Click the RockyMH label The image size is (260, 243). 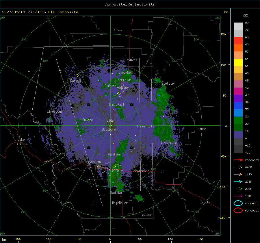(76, 81)
